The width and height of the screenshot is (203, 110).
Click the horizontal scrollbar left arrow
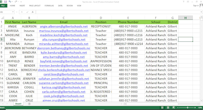click(125, 104)
